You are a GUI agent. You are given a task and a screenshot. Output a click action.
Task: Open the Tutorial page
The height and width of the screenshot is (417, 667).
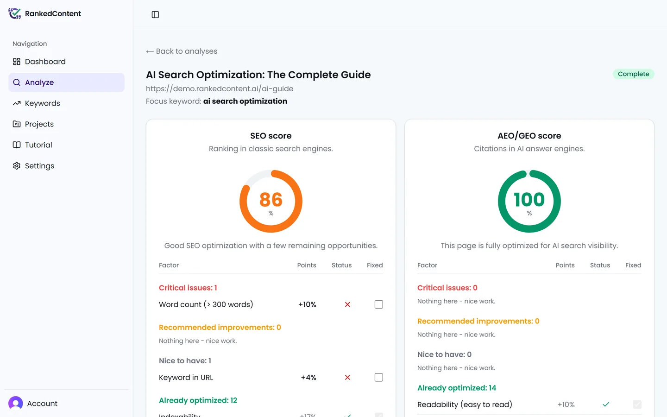[66, 145]
